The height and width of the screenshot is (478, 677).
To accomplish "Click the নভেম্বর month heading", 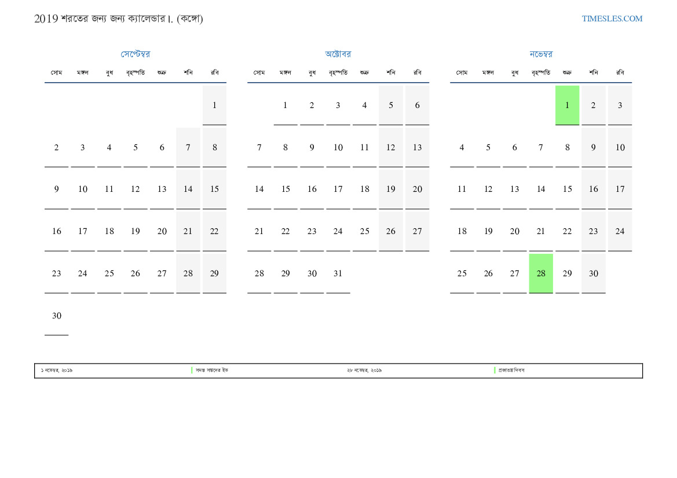I will click(540, 54).
